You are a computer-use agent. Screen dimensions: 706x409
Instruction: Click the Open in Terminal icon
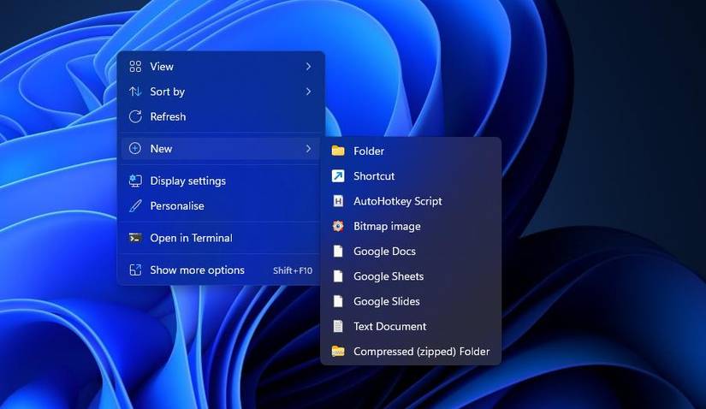[135, 238]
